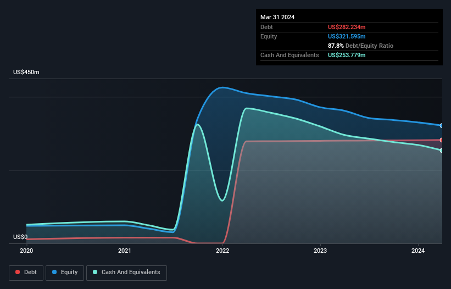Image resolution: width=451 pixels, height=289 pixels.
Task: Click the tooltip Equity row label
Action: [269, 36]
